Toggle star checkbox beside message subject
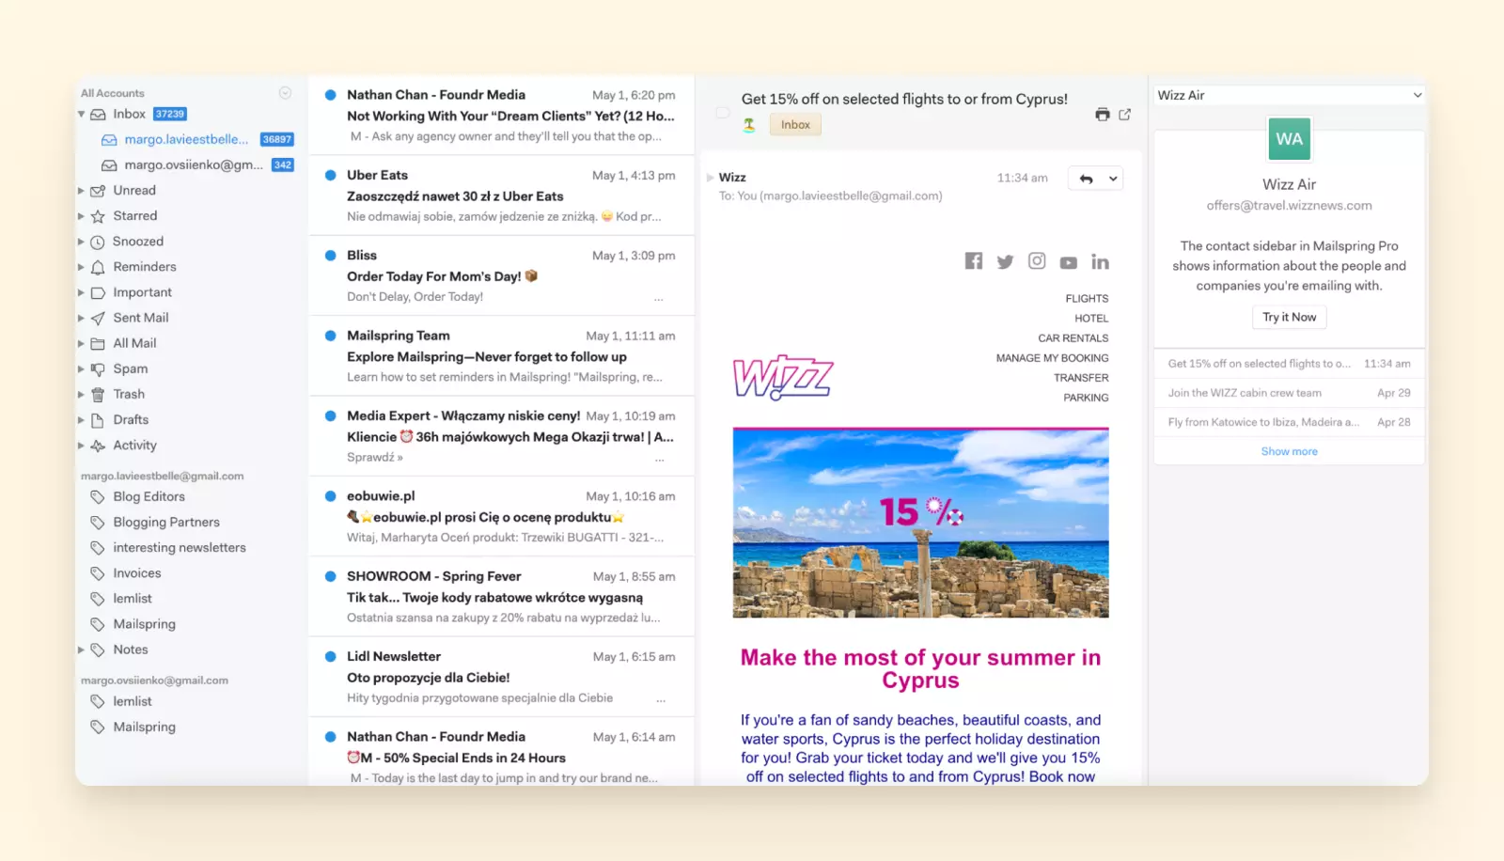Screen dimensions: 1504x861 point(723,113)
